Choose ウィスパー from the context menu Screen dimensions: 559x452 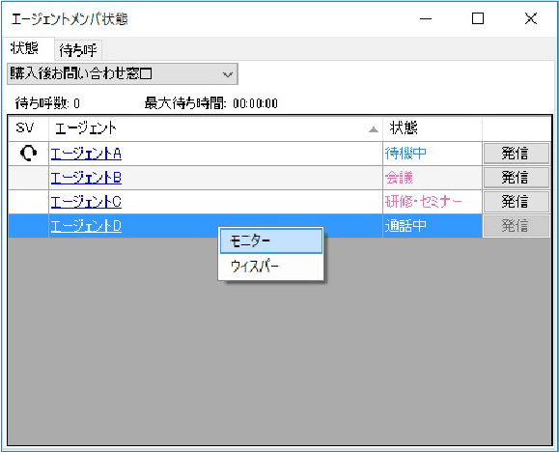coord(271,267)
